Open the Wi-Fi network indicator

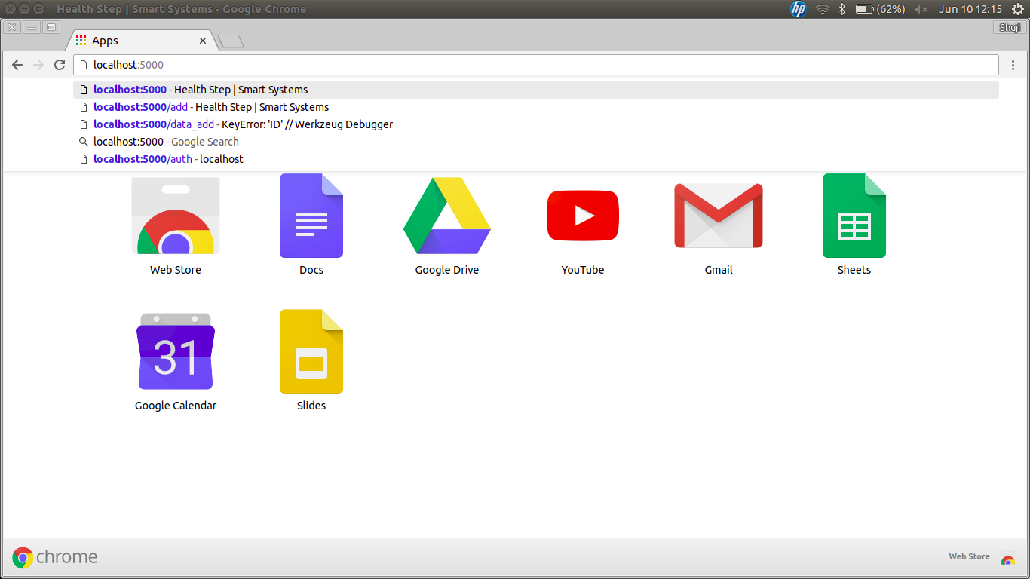click(822, 9)
